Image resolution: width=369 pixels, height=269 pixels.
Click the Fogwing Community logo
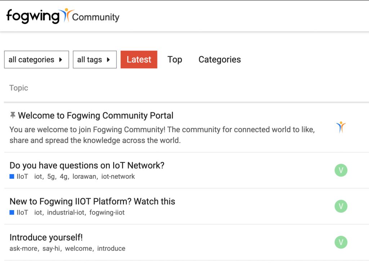tap(63, 16)
